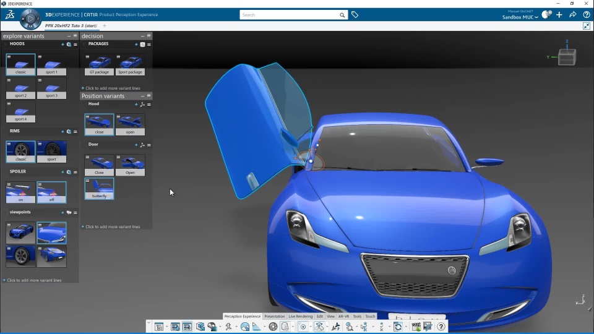The image size is (594, 334).
Task: Click the view orientation cube
Action: pos(567,57)
